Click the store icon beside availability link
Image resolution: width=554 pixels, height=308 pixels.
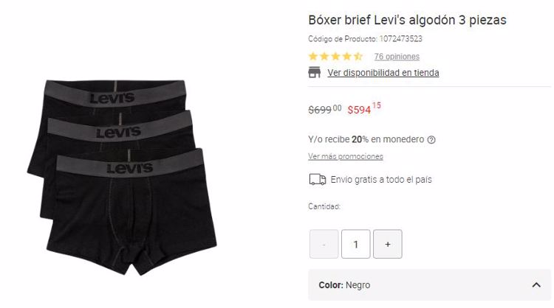click(314, 72)
